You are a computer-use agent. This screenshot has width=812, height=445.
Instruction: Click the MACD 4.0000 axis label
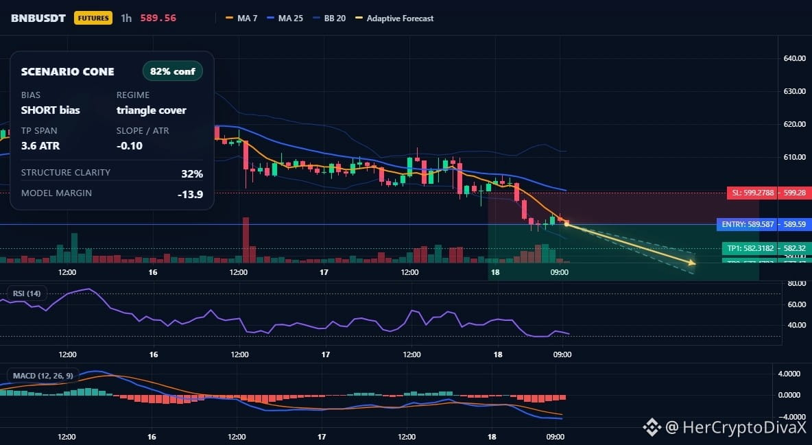tap(789, 374)
